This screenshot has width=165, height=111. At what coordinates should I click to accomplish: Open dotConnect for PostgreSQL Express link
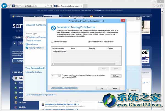click(x=62, y=104)
